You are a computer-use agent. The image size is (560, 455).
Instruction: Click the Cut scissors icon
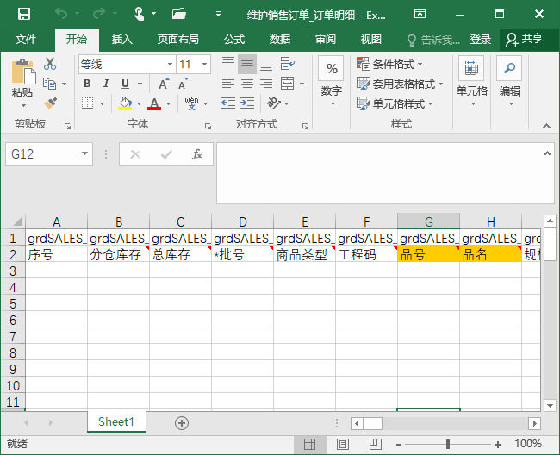pos(50,64)
